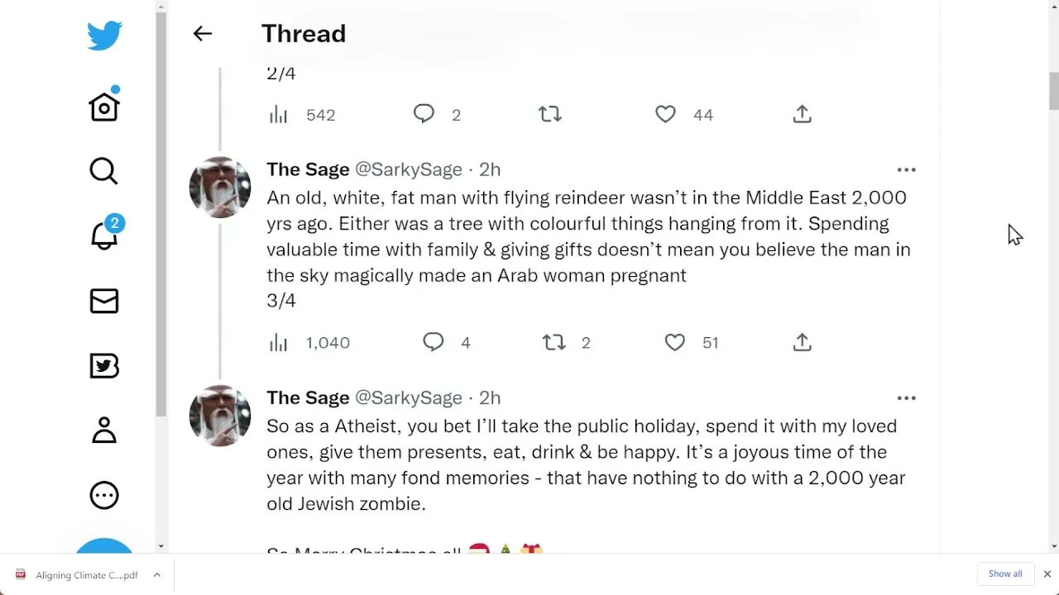Viewport: 1059px width, 595px height.
Task: Open three-dot menu on the 3/4 tweet
Action: point(906,169)
